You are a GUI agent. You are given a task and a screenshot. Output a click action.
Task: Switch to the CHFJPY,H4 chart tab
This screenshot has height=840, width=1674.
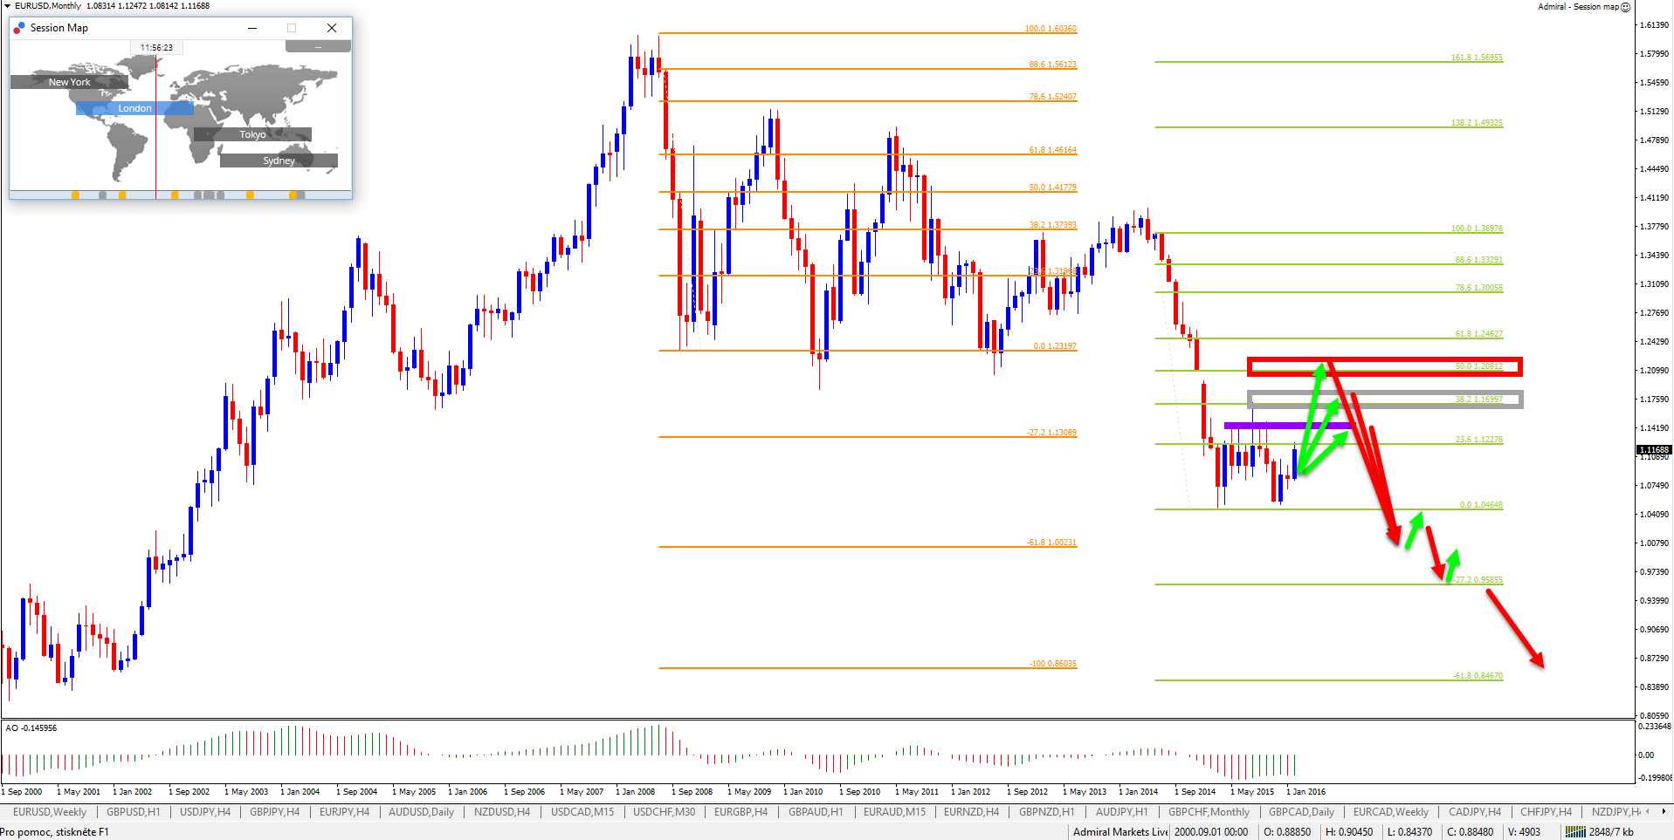pyautogui.click(x=1546, y=812)
